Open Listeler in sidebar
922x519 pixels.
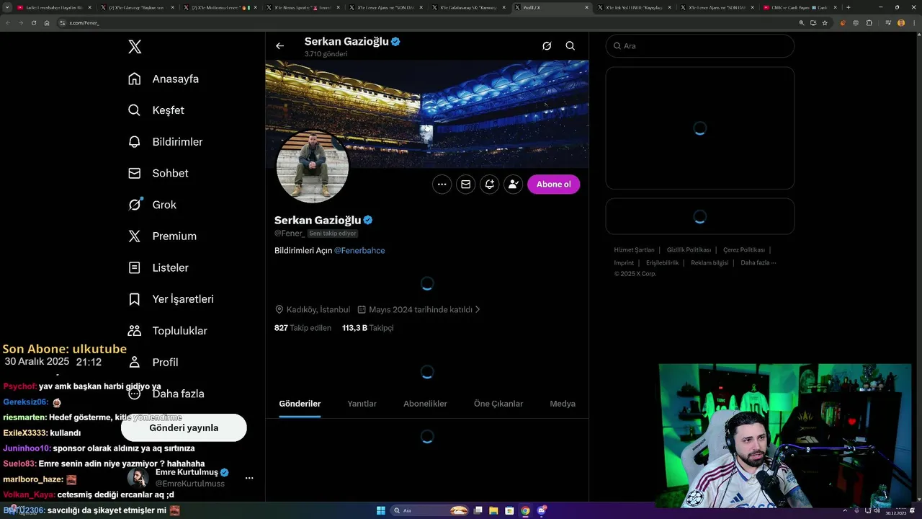pyautogui.click(x=158, y=267)
